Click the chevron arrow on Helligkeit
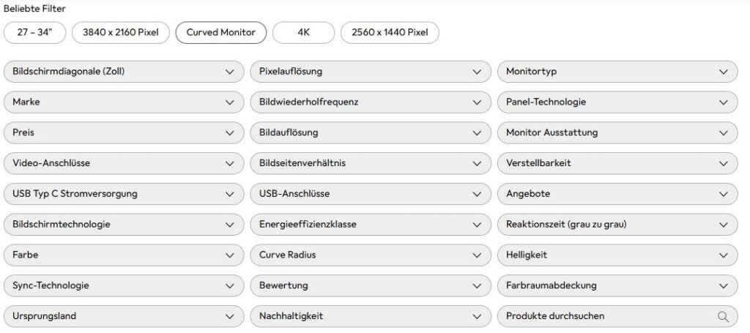Image resolution: width=750 pixels, height=333 pixels. click(724, 255)
